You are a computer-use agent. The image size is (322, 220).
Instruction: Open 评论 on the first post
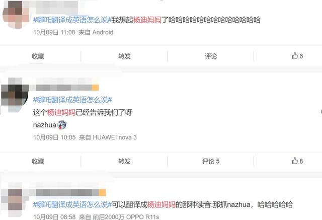pyautogui.click(x=211, y=56)
